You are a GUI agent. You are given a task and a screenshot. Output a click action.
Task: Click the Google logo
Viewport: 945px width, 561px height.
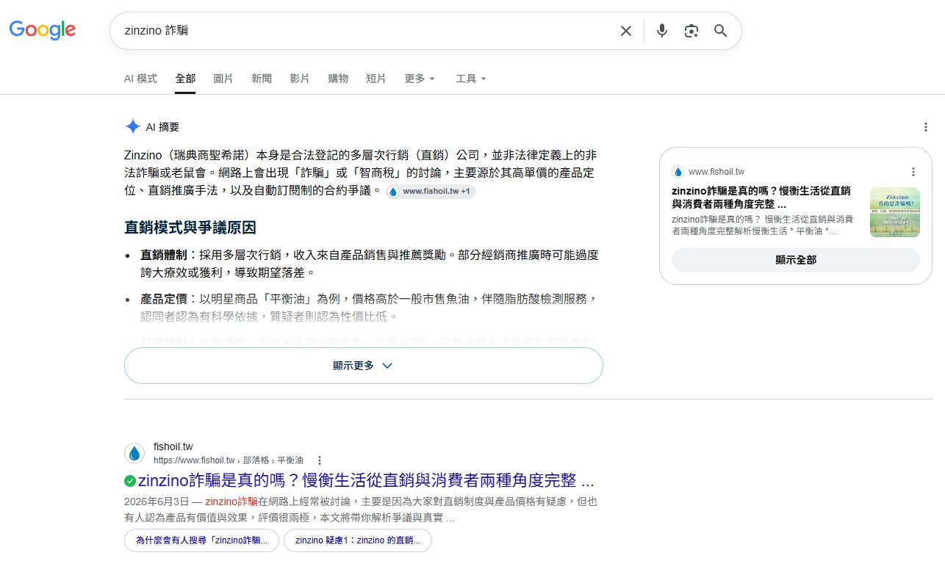(x=43, y=30)
